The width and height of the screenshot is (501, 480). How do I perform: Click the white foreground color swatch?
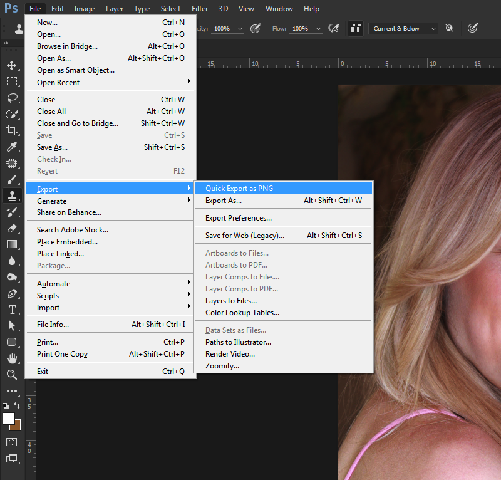click(x=8, y=418)
